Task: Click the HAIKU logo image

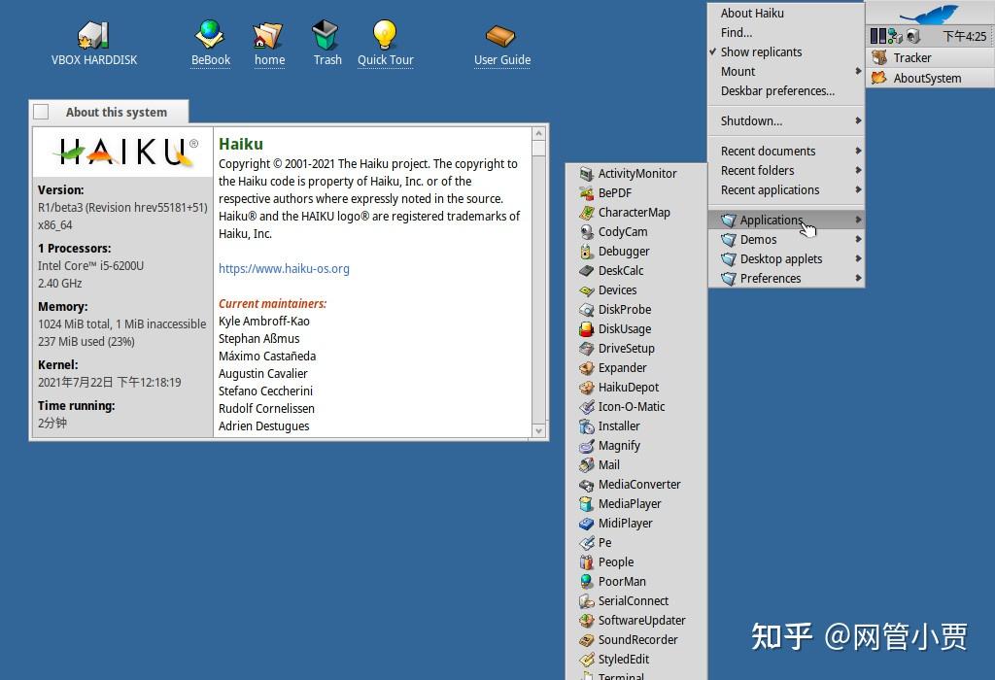Action: coord(125,153)
